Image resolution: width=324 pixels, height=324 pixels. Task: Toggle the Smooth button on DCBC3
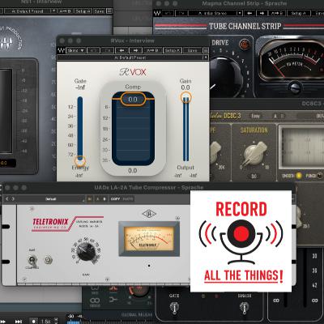click(x=299, y=176)
